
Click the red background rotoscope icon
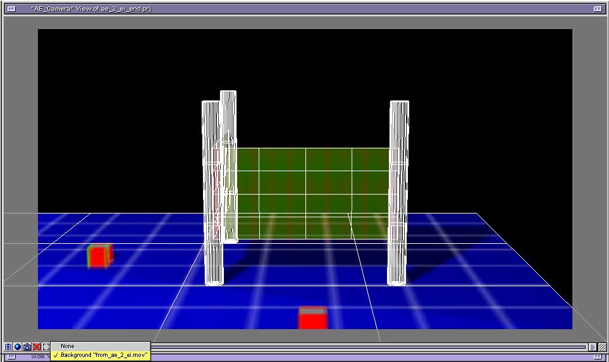tap(37, 347)
